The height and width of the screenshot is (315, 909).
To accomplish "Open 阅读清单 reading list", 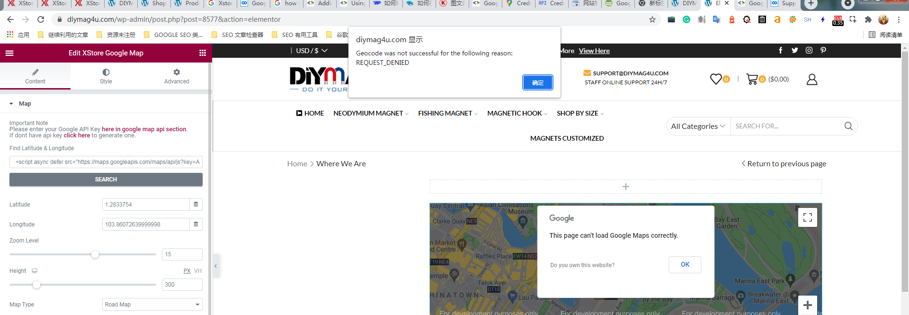I will [885, 35].
